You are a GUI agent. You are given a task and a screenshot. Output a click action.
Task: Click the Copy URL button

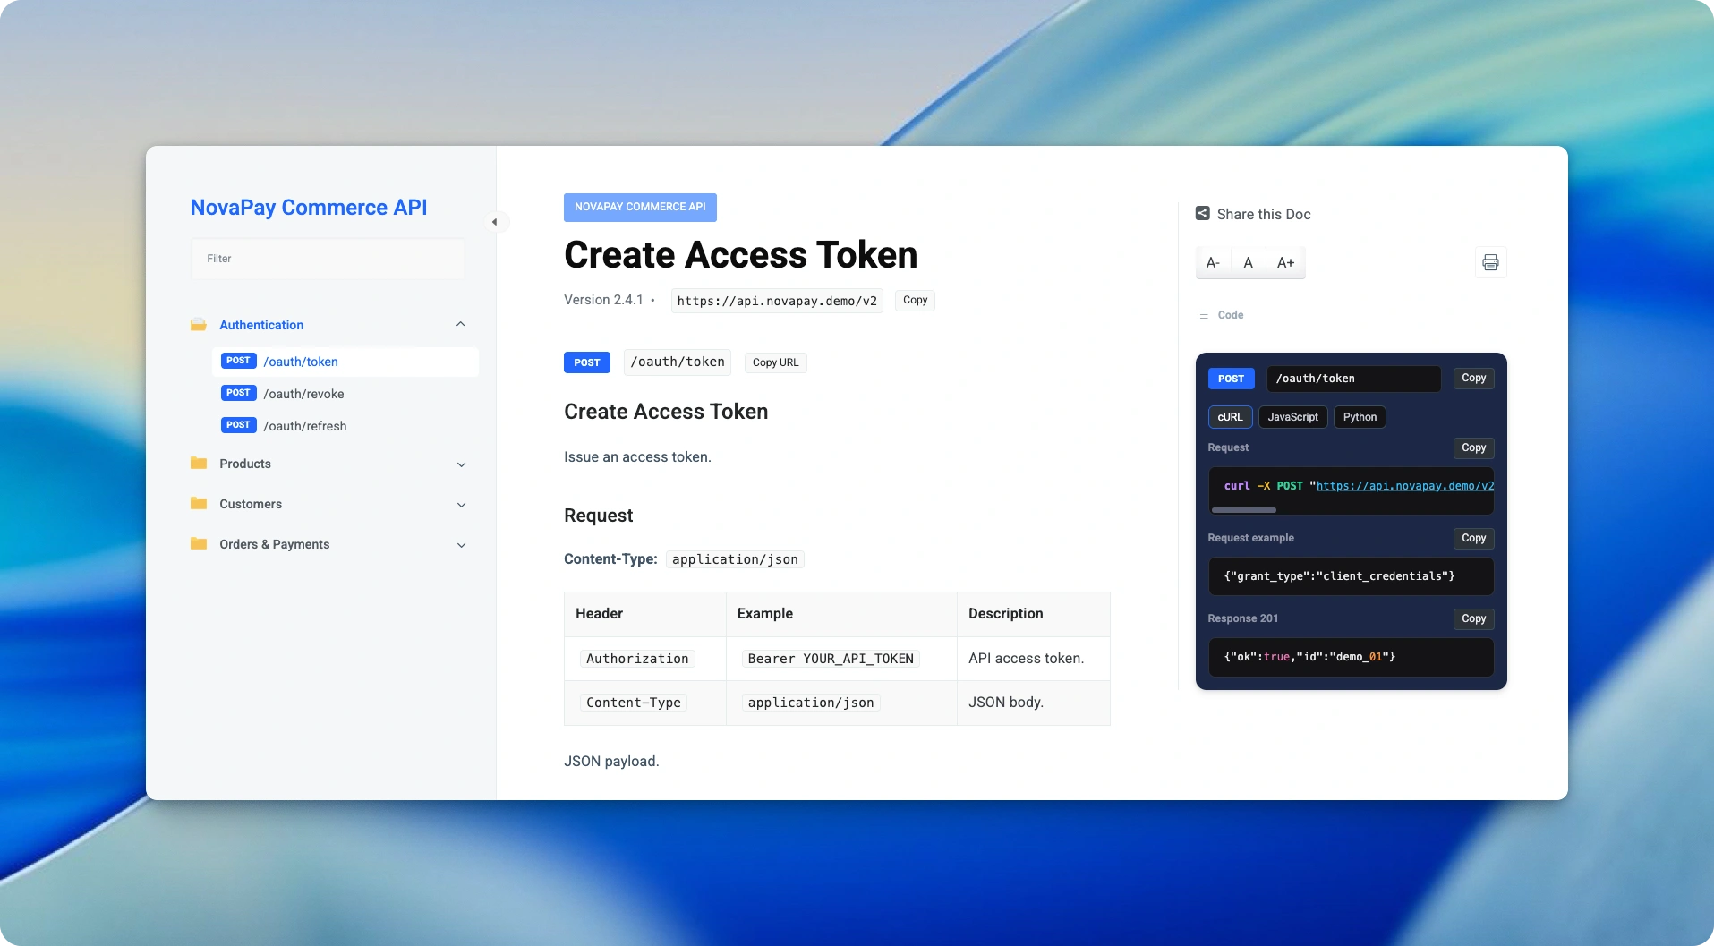pos(775,362)
